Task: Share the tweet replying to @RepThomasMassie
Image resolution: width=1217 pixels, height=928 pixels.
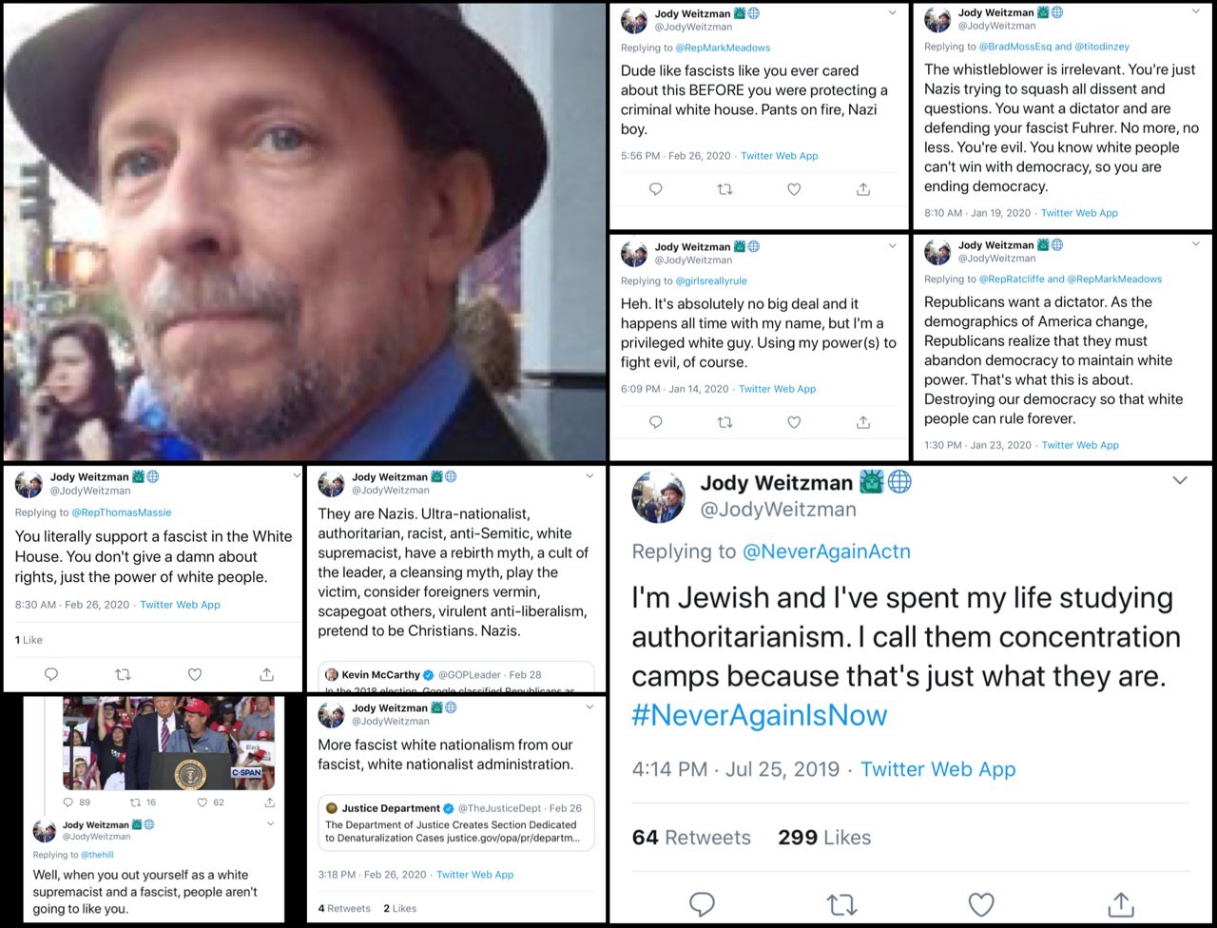Action: click(x=266, y=674)
